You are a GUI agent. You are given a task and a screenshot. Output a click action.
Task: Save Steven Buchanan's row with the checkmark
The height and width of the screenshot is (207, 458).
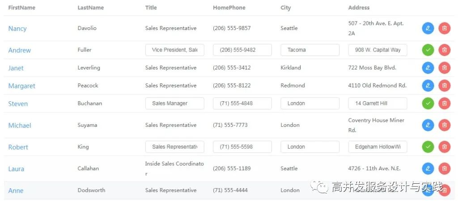pyautogui.click(x=428, y=103)
